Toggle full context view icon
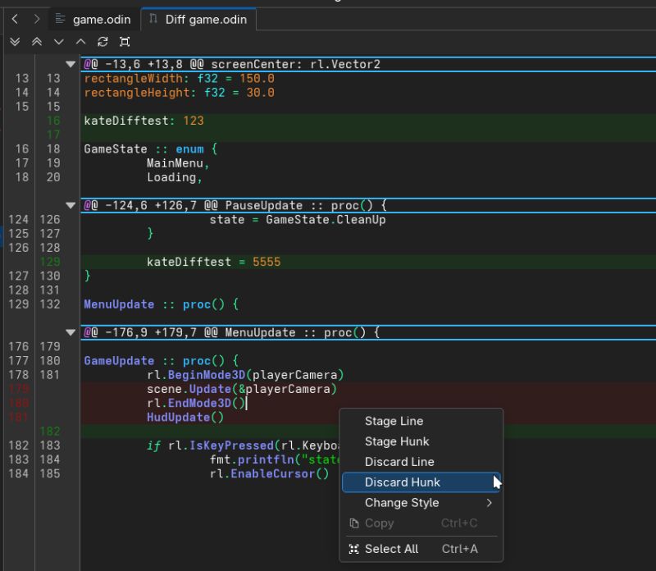The image size is (656, 571). coord(125,42)
